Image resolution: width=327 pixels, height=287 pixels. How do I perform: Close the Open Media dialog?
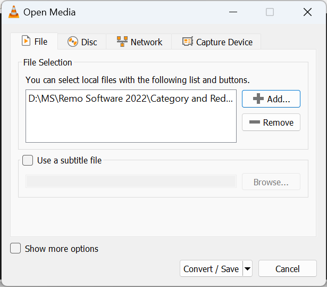307,12
